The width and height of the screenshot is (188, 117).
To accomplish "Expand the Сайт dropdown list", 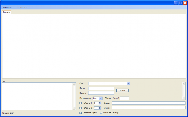I will tap(128, 83).
